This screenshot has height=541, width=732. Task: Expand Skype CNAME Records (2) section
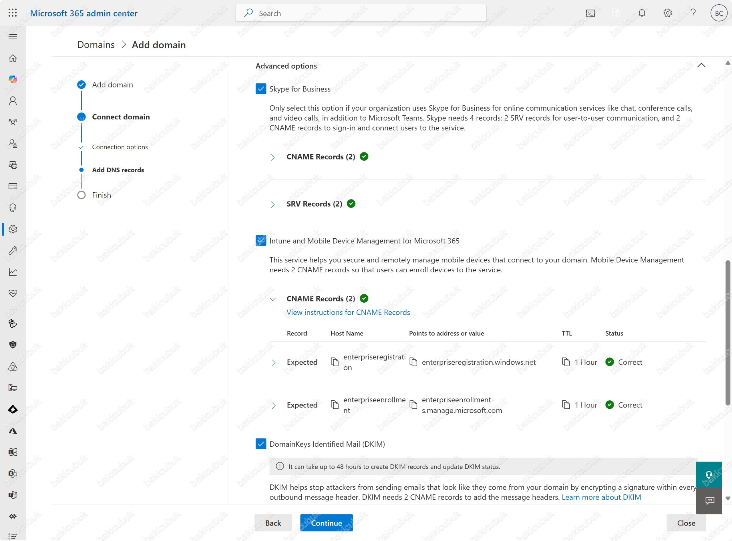point(272,157)
